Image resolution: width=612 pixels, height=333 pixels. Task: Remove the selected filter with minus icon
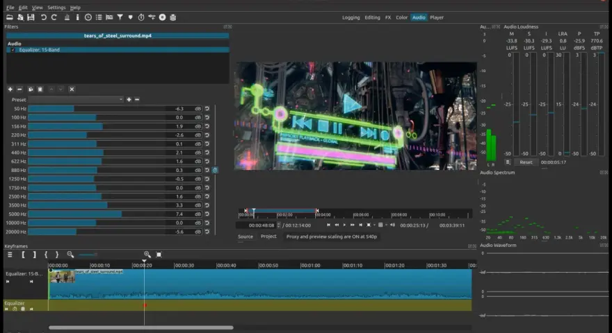[19, 89]
